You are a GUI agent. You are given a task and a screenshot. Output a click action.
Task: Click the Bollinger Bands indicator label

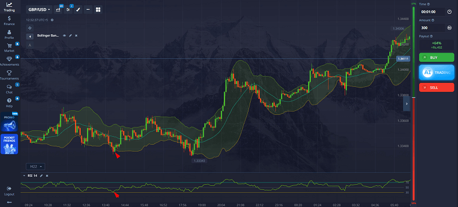48,35
